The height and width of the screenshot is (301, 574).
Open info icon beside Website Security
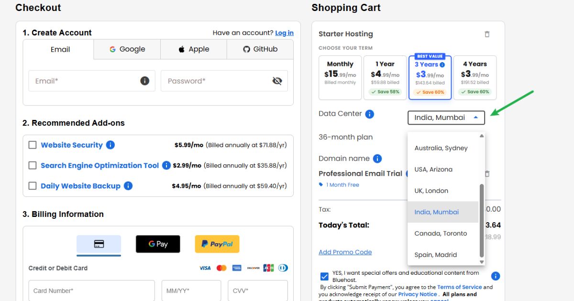(x=110, y=145)
